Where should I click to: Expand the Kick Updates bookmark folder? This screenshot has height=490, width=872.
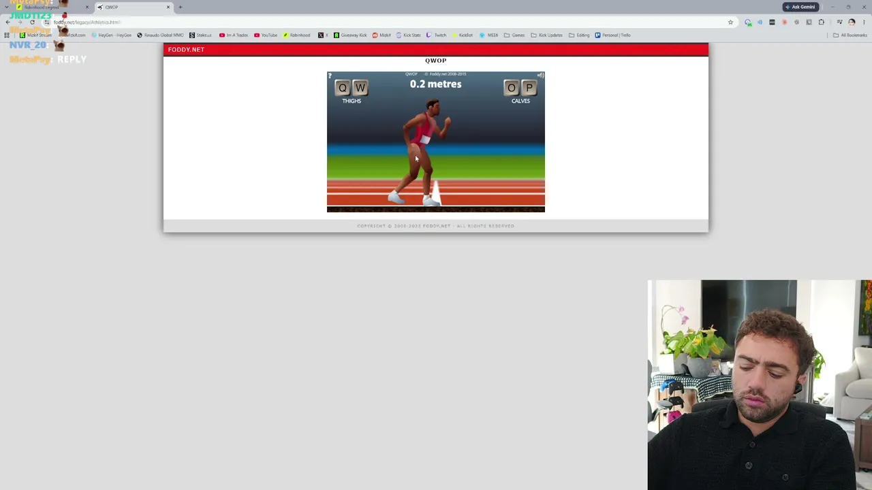pyautogui.click(x=547, y=35)
